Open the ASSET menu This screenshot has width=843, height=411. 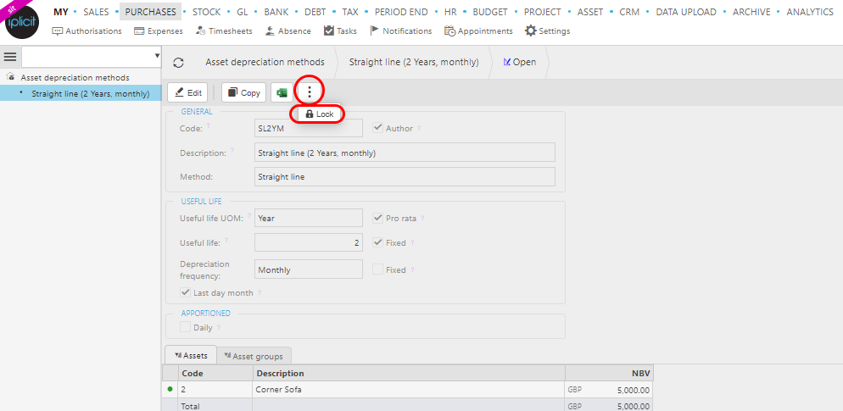click(x=590, y=12)
